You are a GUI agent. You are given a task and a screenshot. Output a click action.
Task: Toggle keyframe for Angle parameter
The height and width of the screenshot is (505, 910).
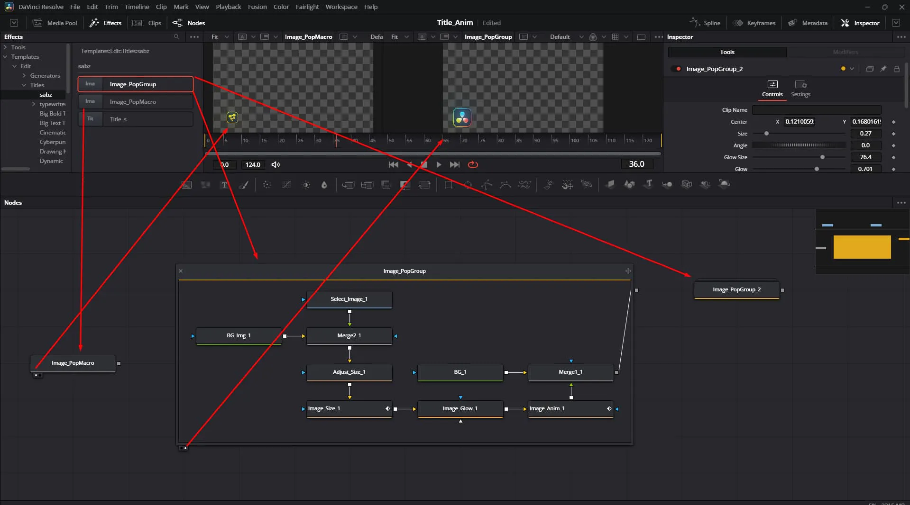click(x=893, y=145)
